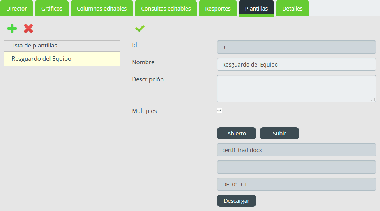380x211 pixels.
Task: Switch to the Gráficos tab
Action: point(52,9)
